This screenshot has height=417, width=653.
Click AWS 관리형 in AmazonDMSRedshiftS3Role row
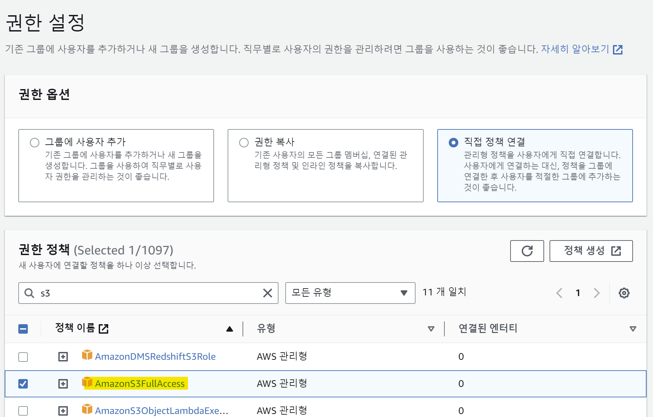(282, 356)
